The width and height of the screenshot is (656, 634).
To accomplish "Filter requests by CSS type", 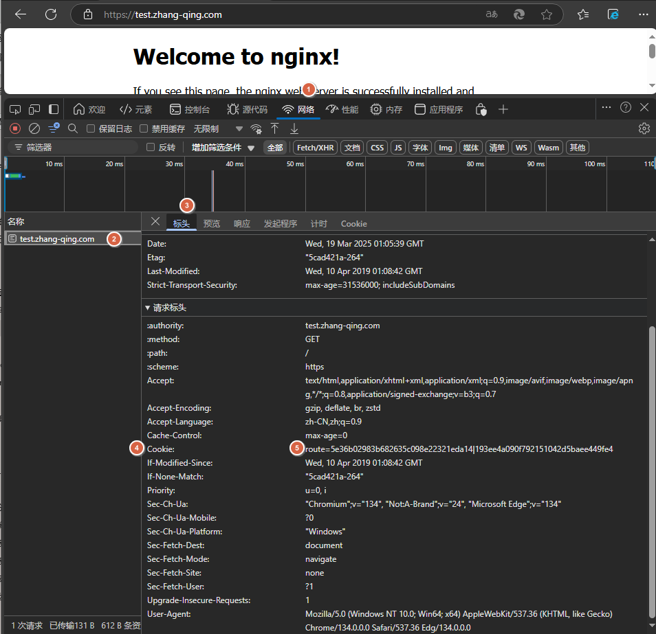I will 377,148.
